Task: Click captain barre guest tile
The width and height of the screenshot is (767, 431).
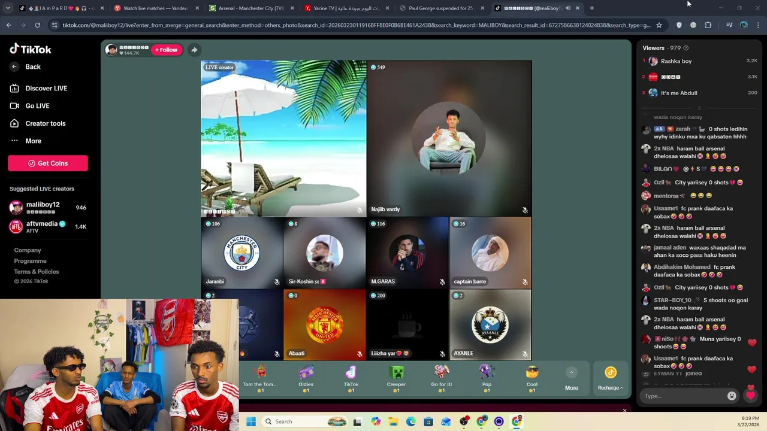Action: pyautogui.click(x=490, y=253)
